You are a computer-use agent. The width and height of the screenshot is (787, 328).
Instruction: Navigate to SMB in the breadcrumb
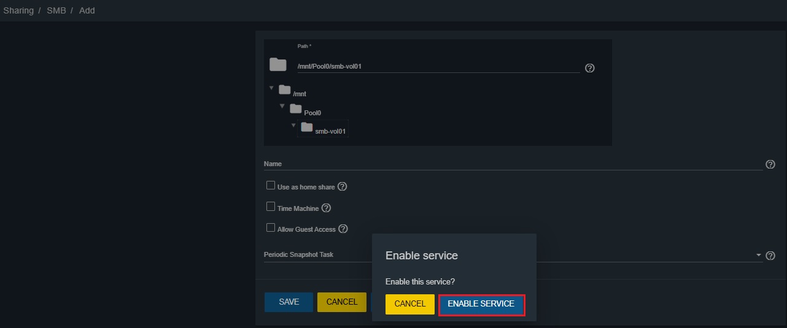(56, 10)
